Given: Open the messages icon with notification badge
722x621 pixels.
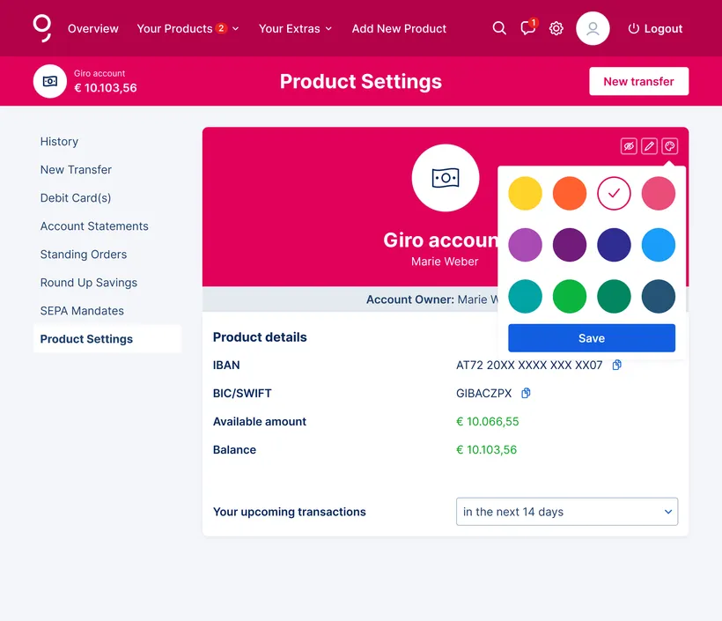Looking at the screenshot, I should (x=527, y=28).
